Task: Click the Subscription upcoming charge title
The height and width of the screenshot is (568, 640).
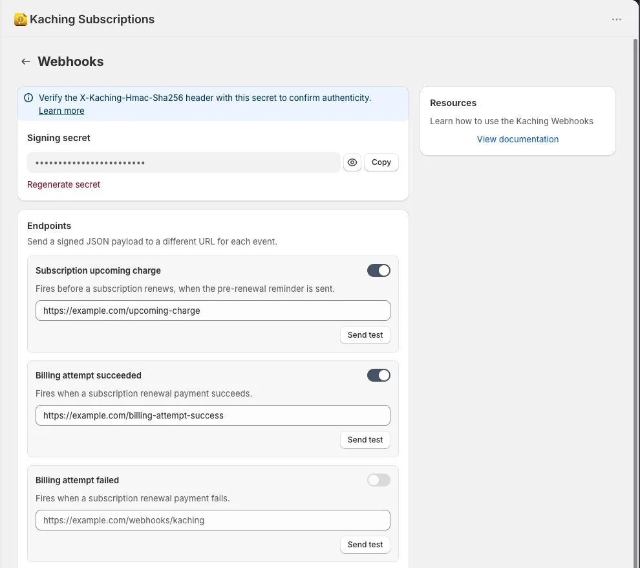Action: [98, 270]
